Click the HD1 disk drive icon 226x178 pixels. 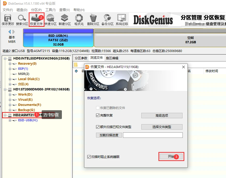coord(10,89)
